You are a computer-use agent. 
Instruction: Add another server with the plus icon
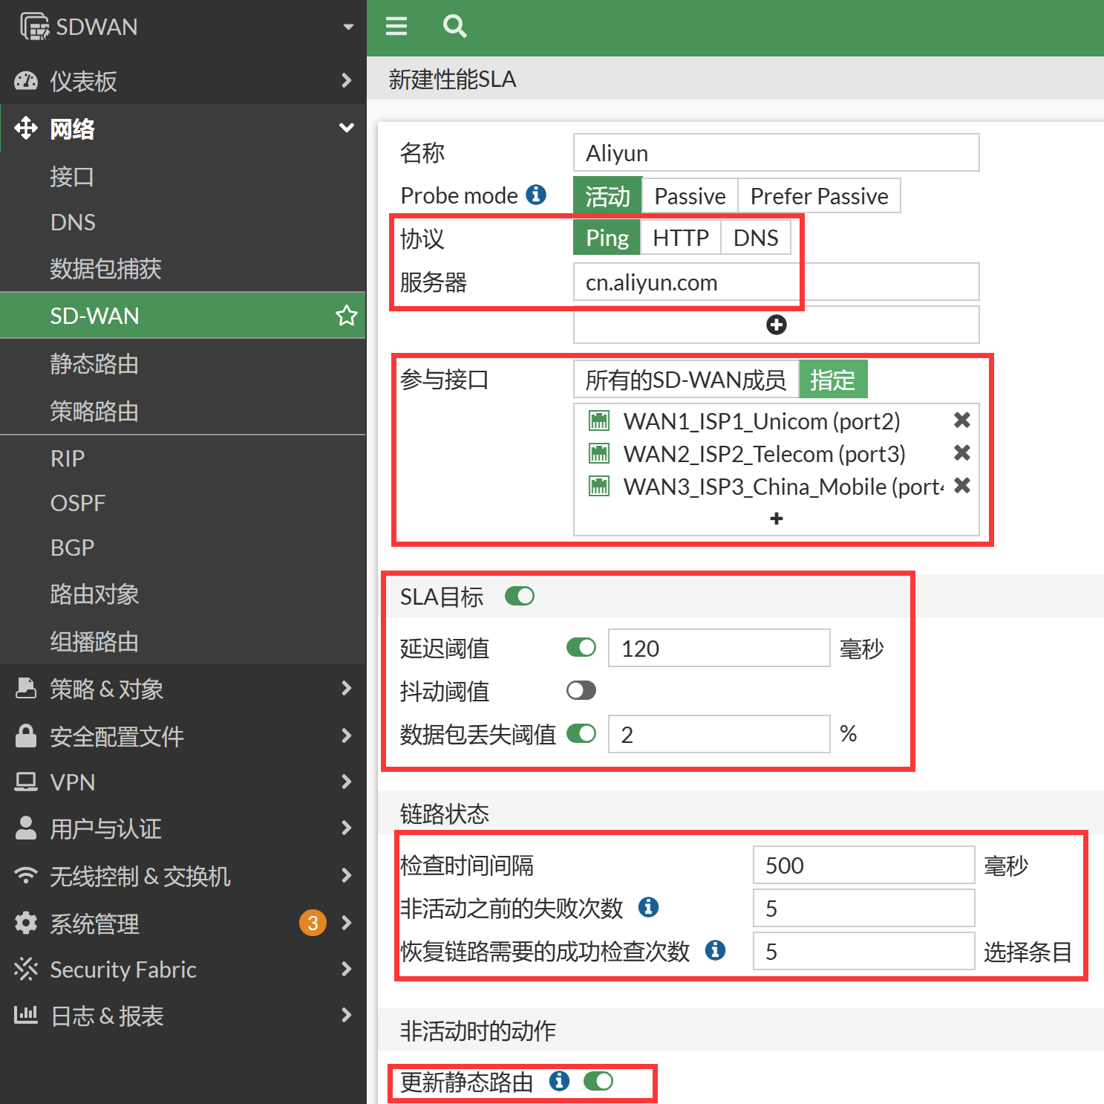pos(776,325)
